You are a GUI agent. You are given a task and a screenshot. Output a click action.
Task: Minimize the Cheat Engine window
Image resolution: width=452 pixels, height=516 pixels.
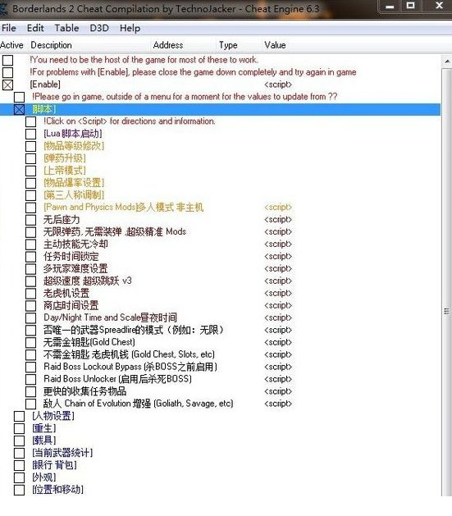coord(390,6)
